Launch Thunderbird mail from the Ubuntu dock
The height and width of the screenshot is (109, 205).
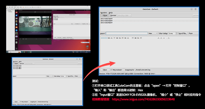(x=16, y=16)
